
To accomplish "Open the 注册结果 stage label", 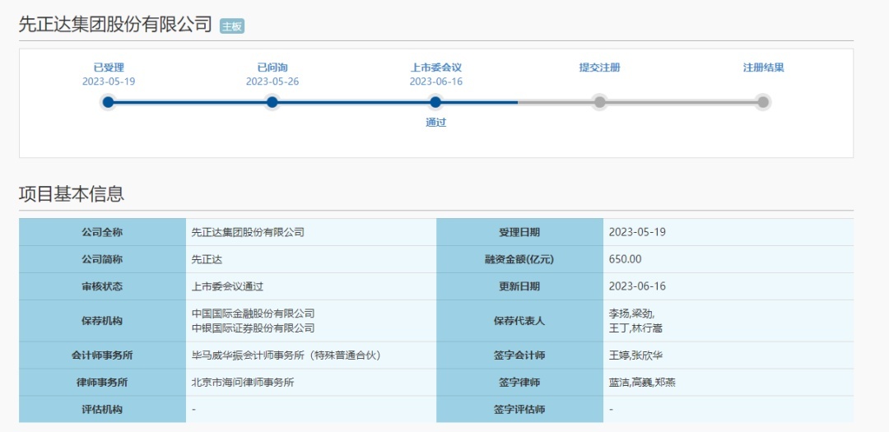I will pyautogui.click(x=763, y=67).
